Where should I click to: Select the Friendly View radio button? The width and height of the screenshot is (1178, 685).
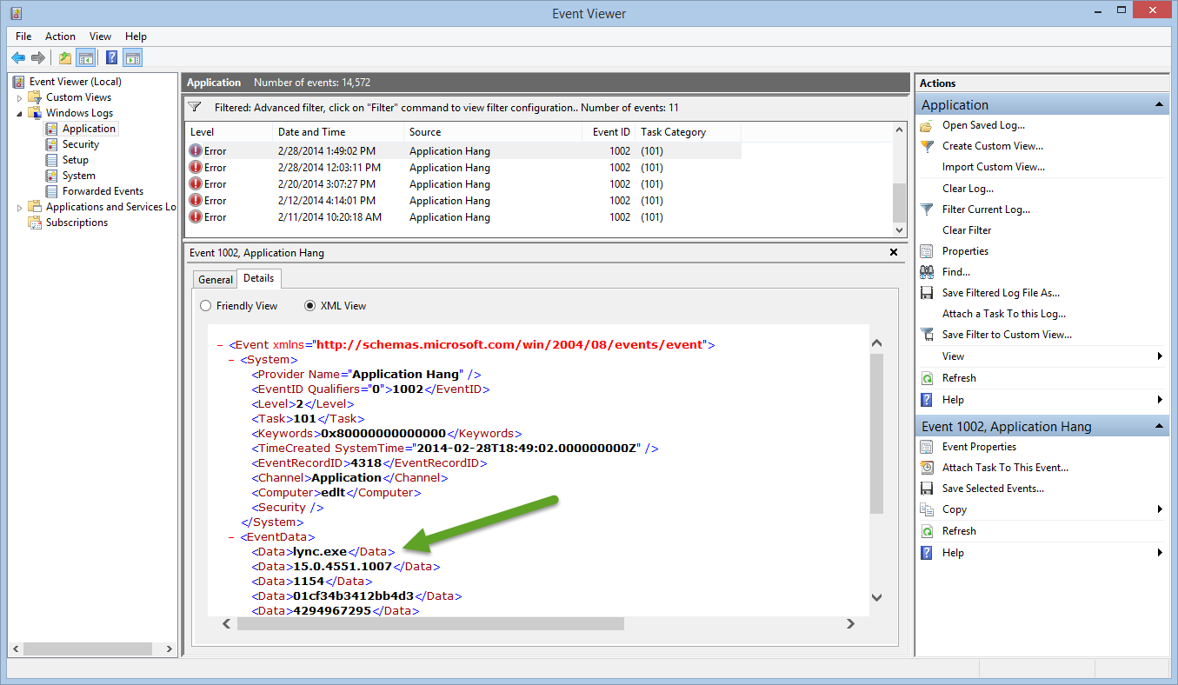tap(206, 306)
